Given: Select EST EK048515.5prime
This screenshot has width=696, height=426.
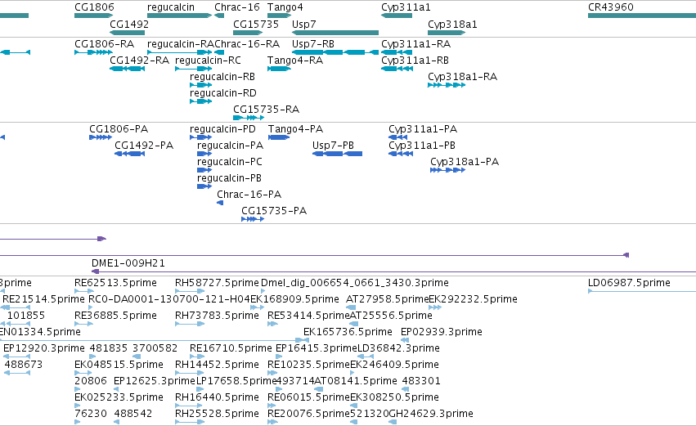Looking at the screenshot, I should coord(119,365).
